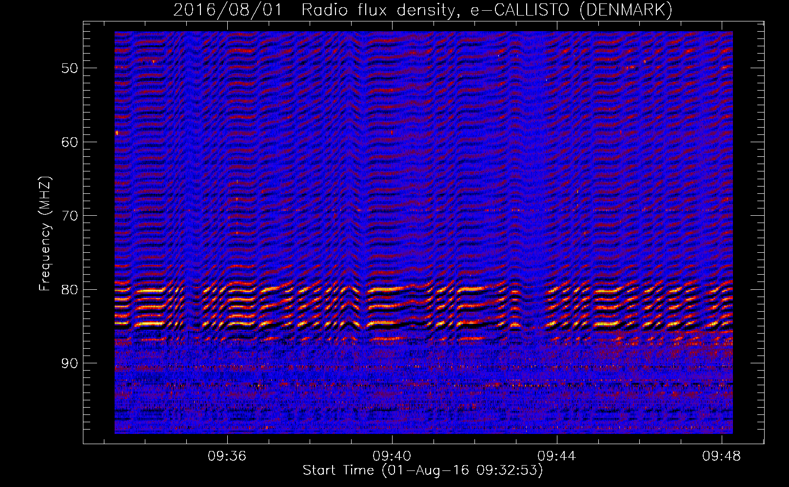Click the 09:40 time tick label
This screenshot has height=487, width=789.
pyautogui.click(x=392, y=456)
